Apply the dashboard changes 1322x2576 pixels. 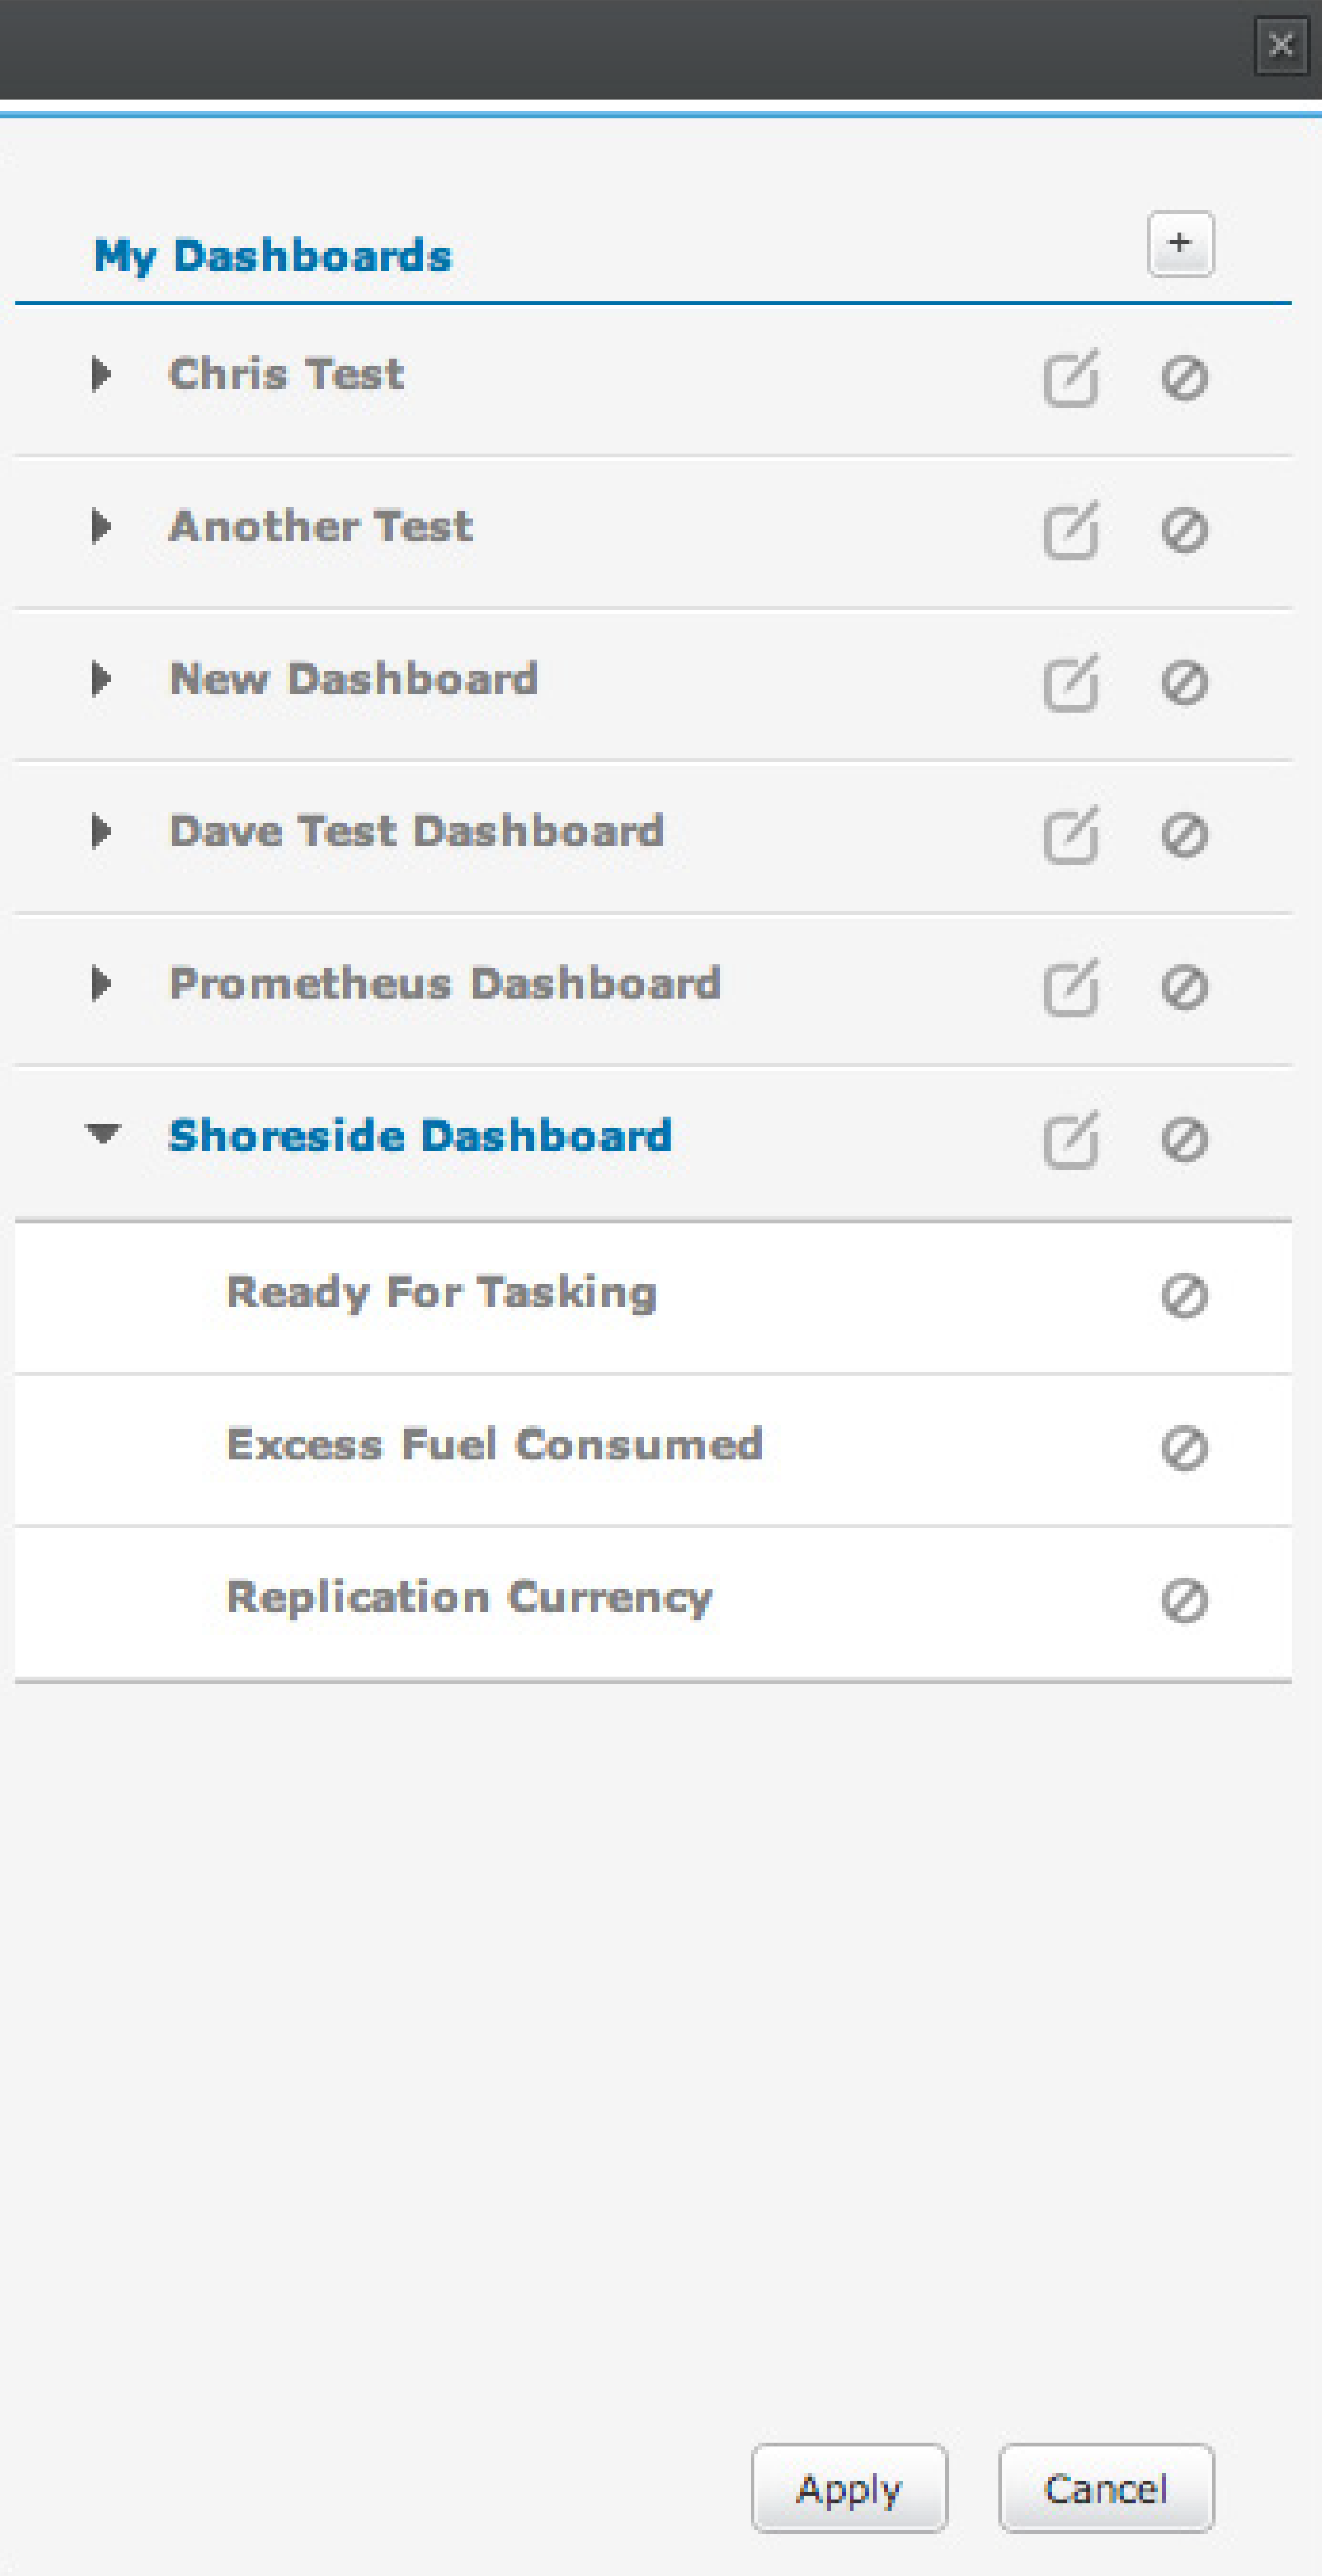click(x=849, y=2489)
